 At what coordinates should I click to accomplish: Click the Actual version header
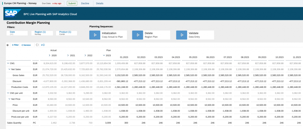click(x=54, y=50)
